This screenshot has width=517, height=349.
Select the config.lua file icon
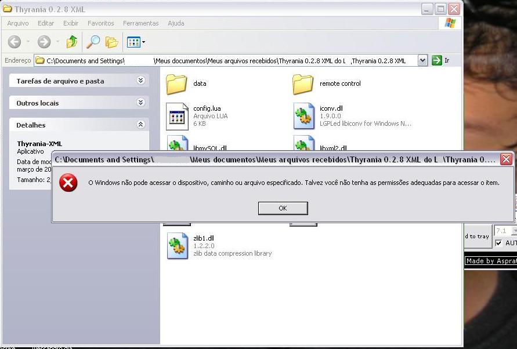(177, 117)
